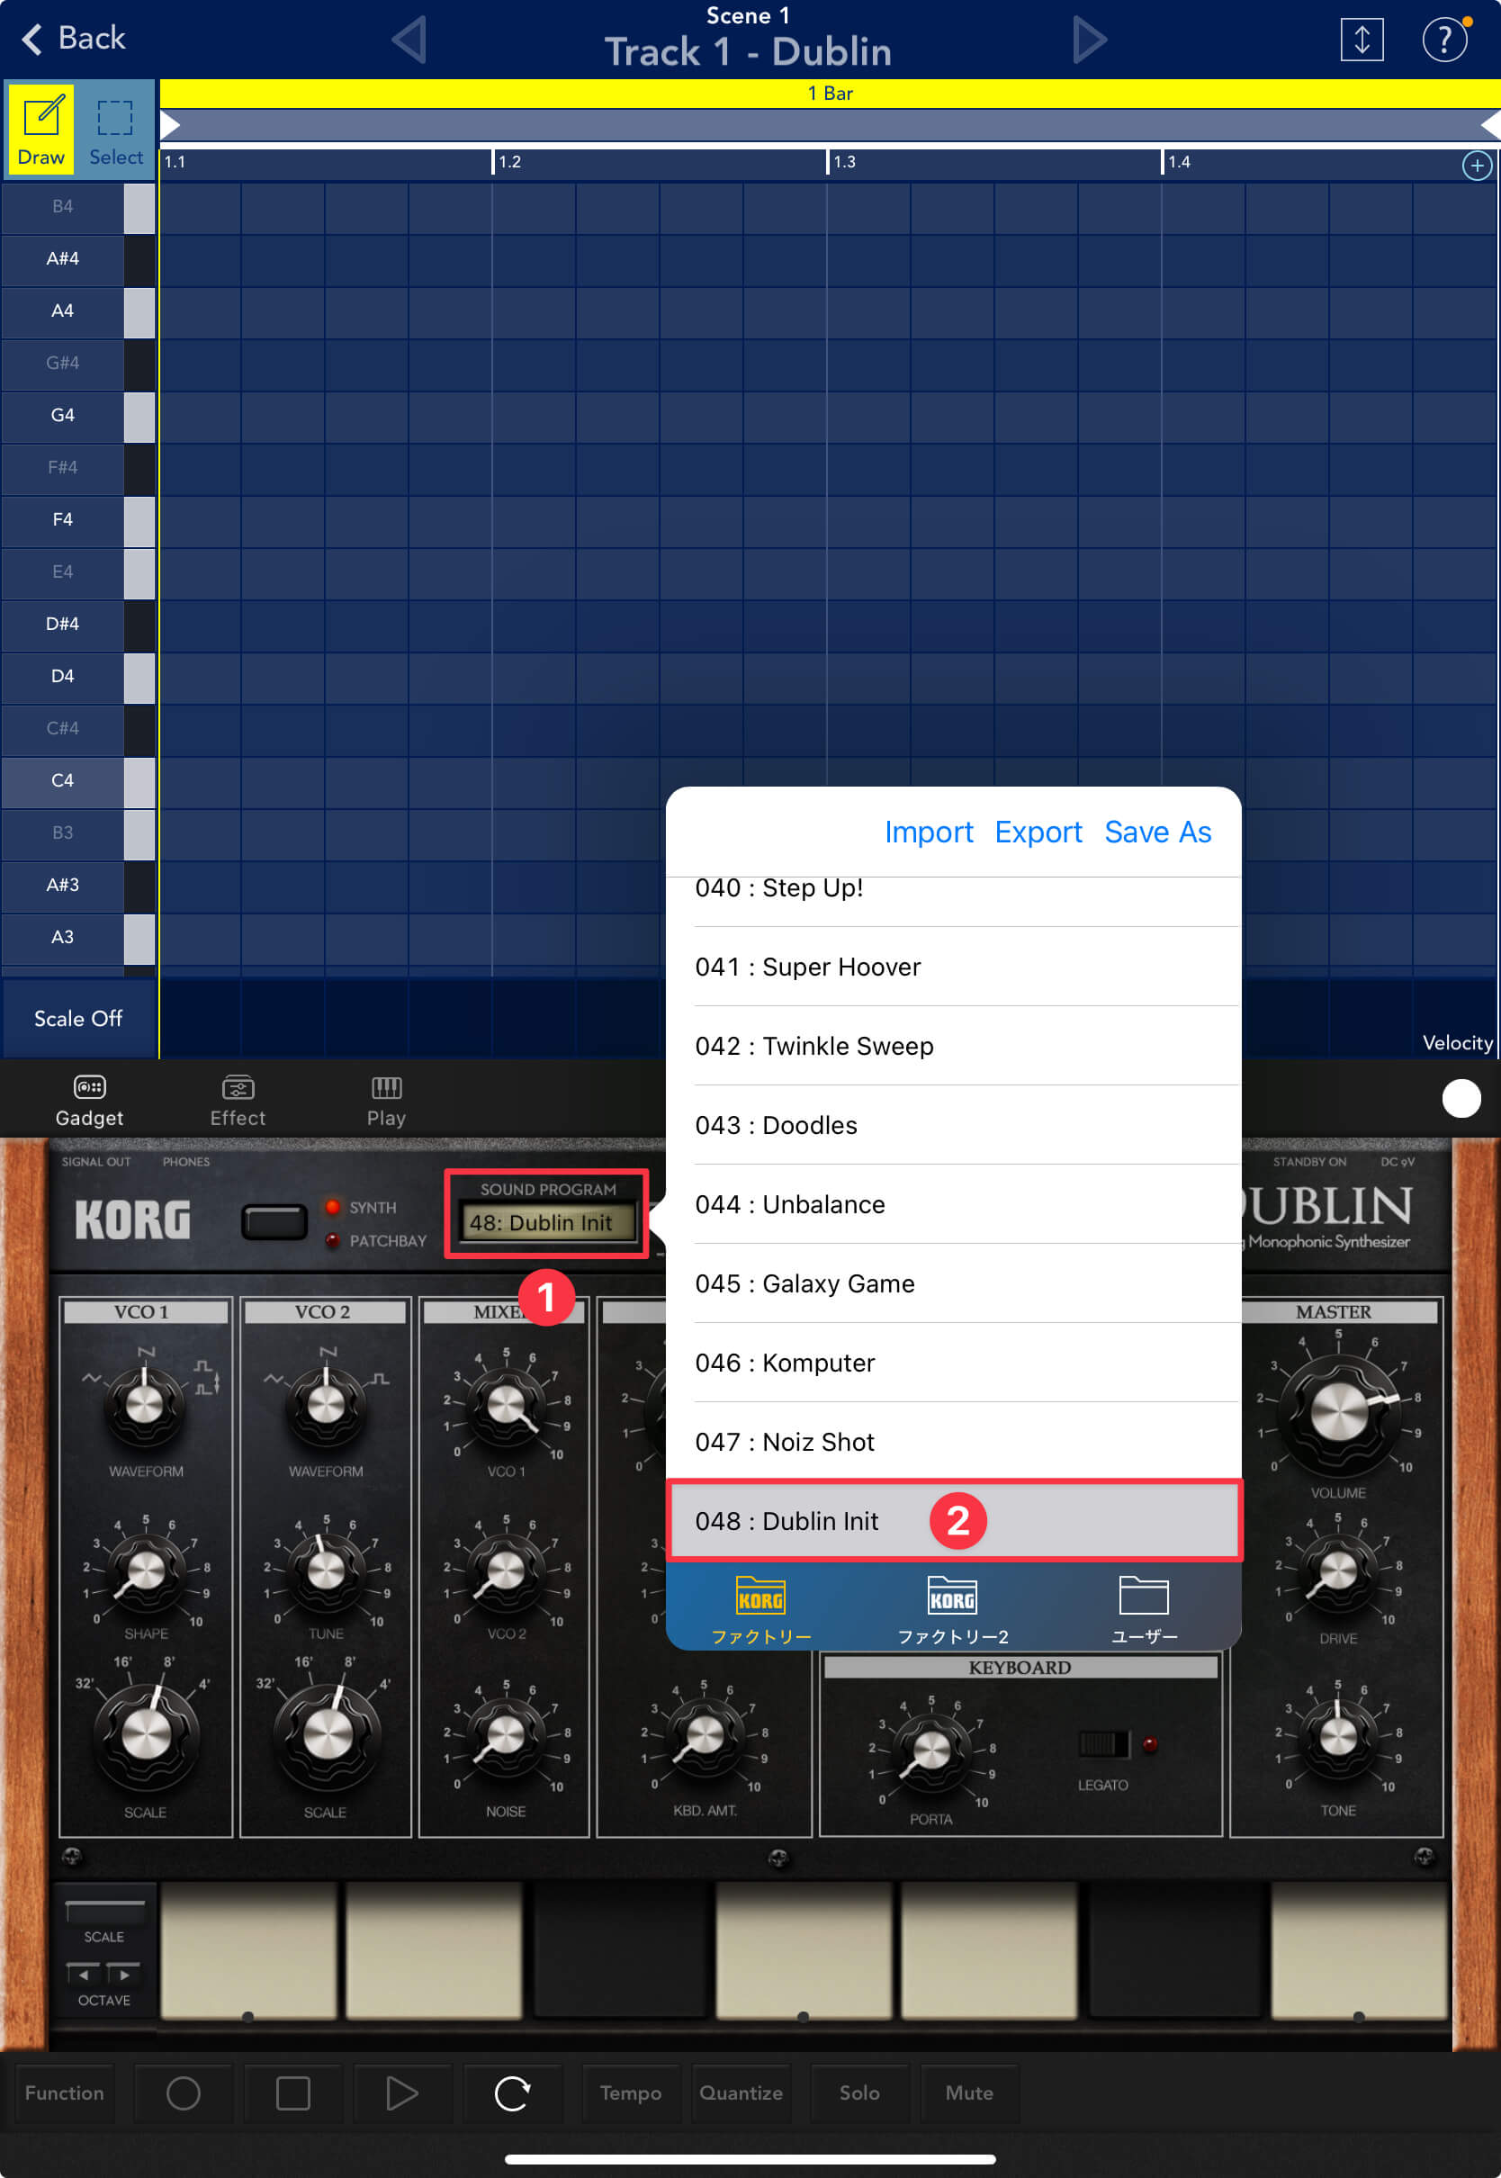Adjust the master VOLUME knob
Viewport: 1501px width, 2178px height.
(1337, 1410)
